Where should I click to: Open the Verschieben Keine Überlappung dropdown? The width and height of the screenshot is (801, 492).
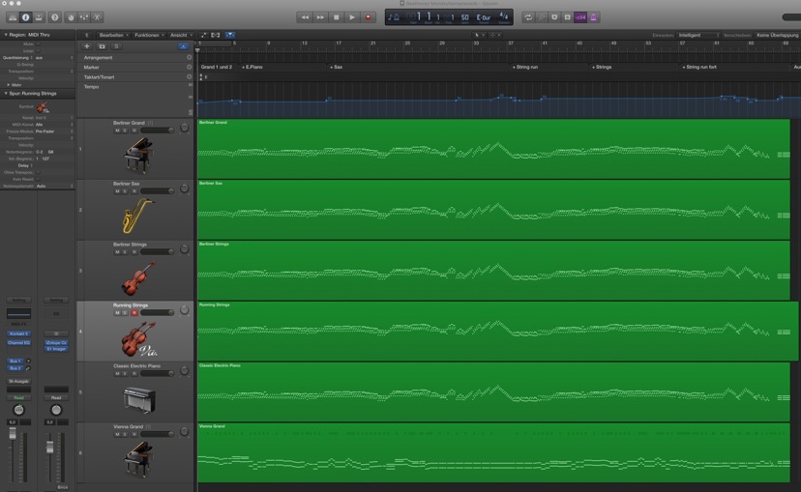777,35
